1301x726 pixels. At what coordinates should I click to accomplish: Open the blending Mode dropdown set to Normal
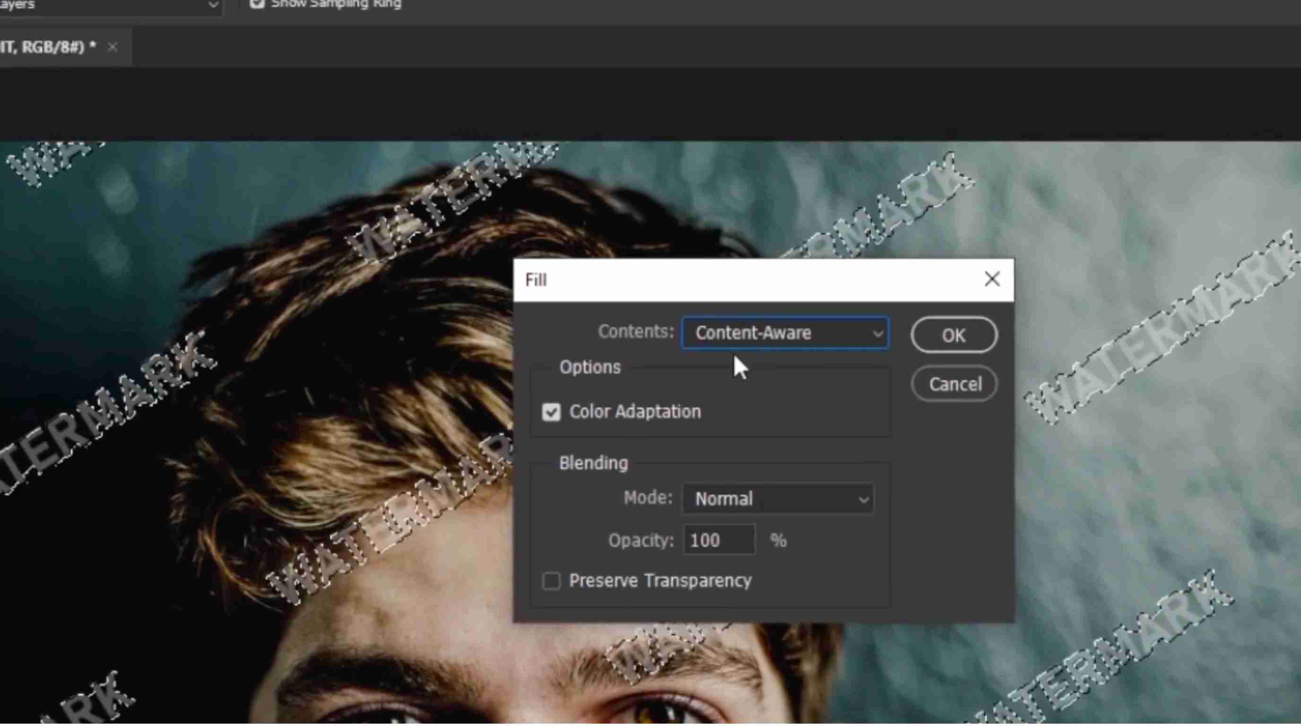coord(778,499)
